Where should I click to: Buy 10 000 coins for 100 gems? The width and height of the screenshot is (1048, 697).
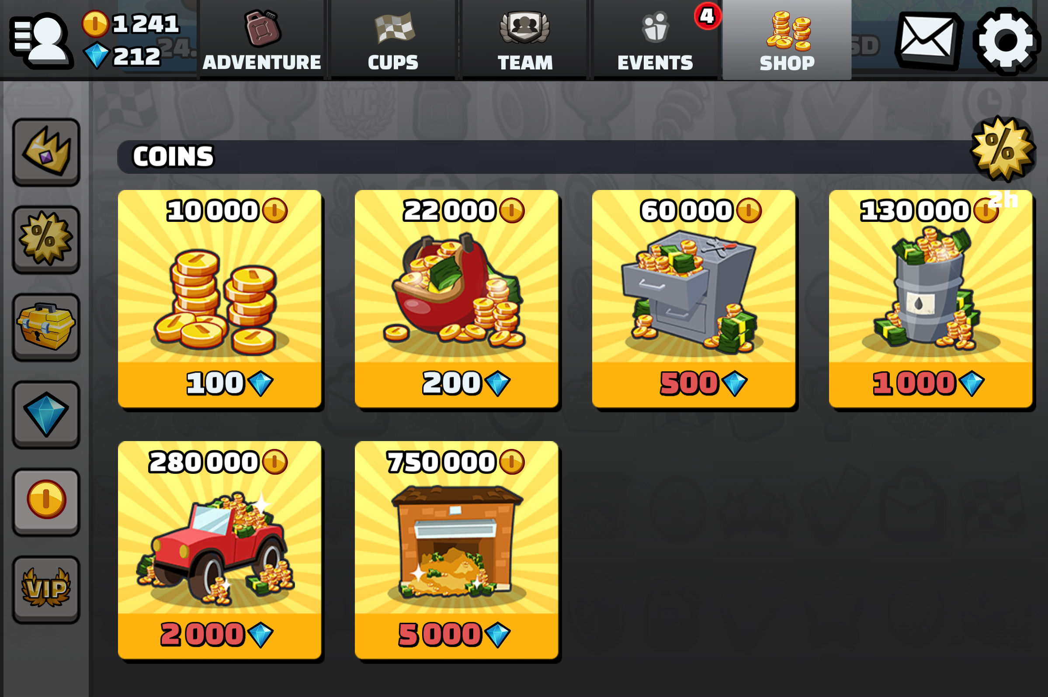click(220, 299)
